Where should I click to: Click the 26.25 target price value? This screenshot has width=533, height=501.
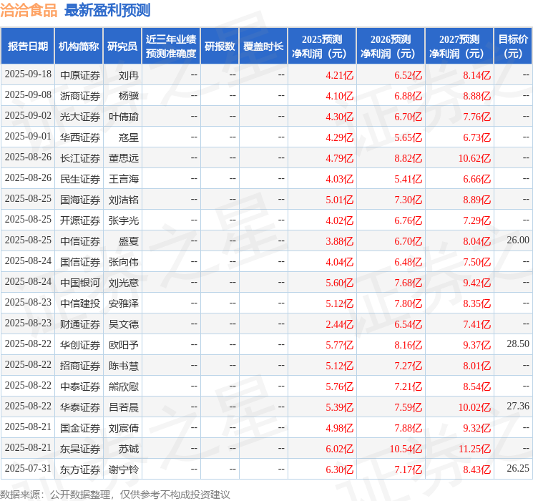[518, 468]
